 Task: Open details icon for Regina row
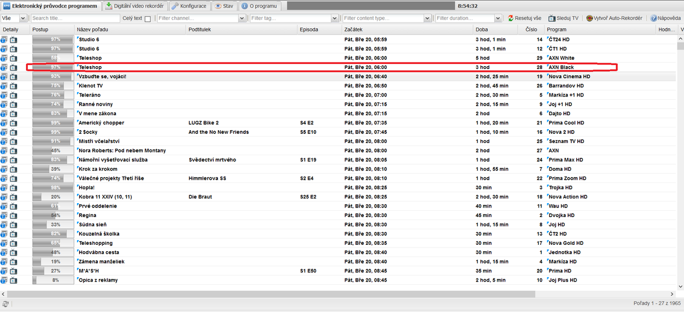pyautogui.click(x=4, y=215)
